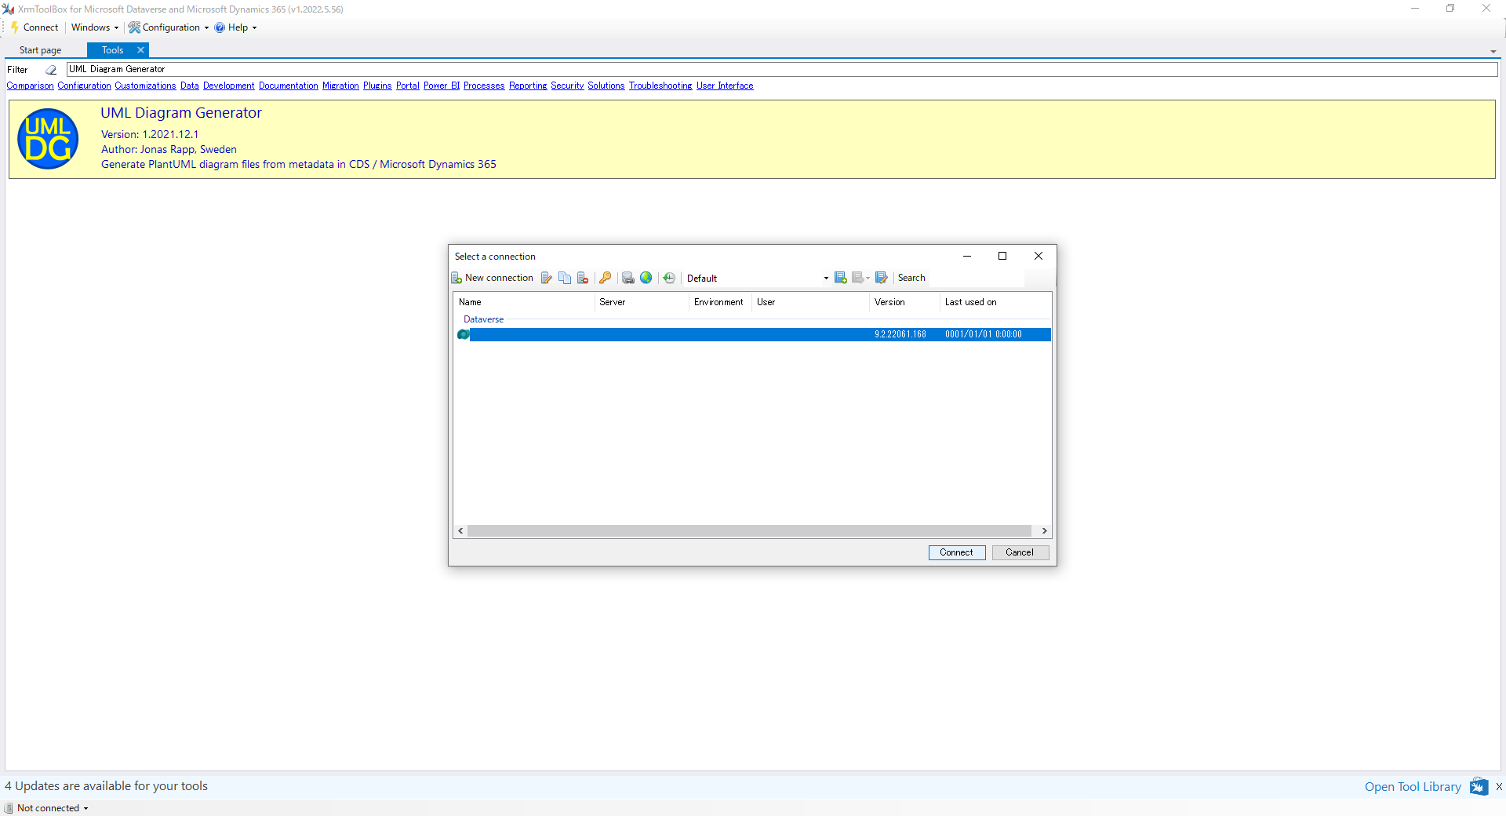Click Connect in the main toolbar
This screenshot has height=816, width=1506.
click(x=35, y=27)
